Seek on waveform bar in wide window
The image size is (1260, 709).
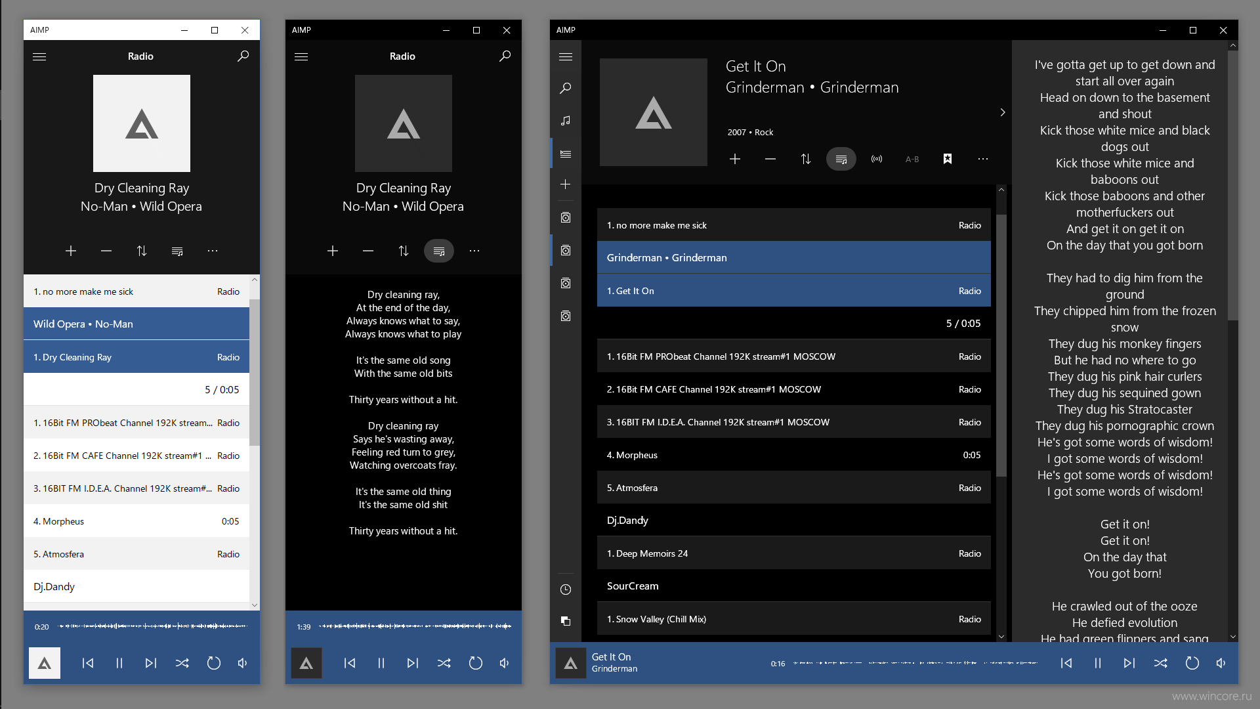click(915, 663)
